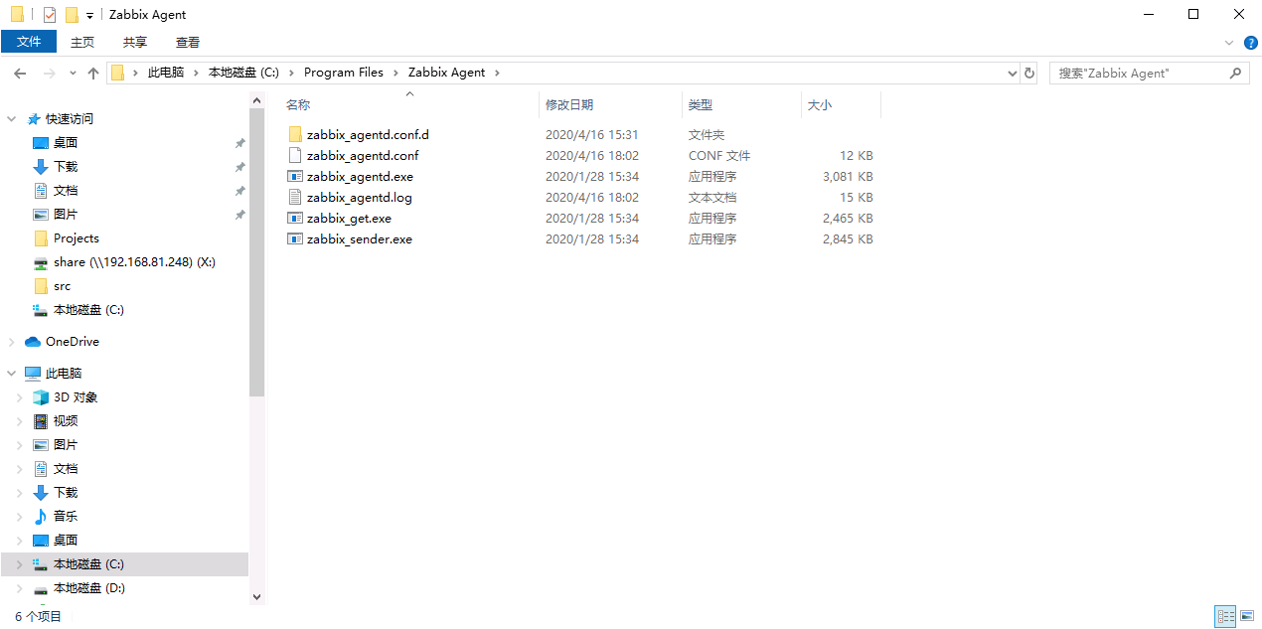Screen dimensions: 1262x629
Task: Select the zabbix_agentd.exe application icon
Action: pyautogui.click(x=294, y=176)
